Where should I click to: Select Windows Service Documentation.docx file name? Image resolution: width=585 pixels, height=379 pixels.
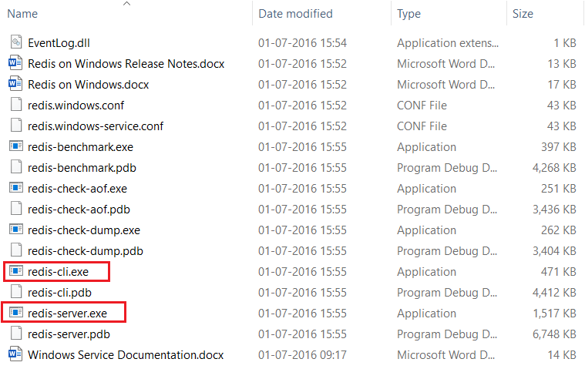tap(126, 355)
